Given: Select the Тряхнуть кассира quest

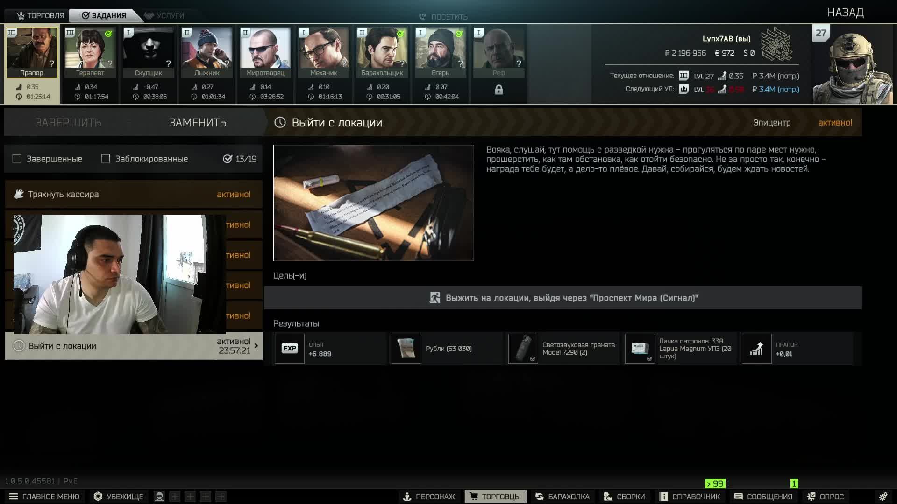Looking at the screenshot, I should (134, 194).
